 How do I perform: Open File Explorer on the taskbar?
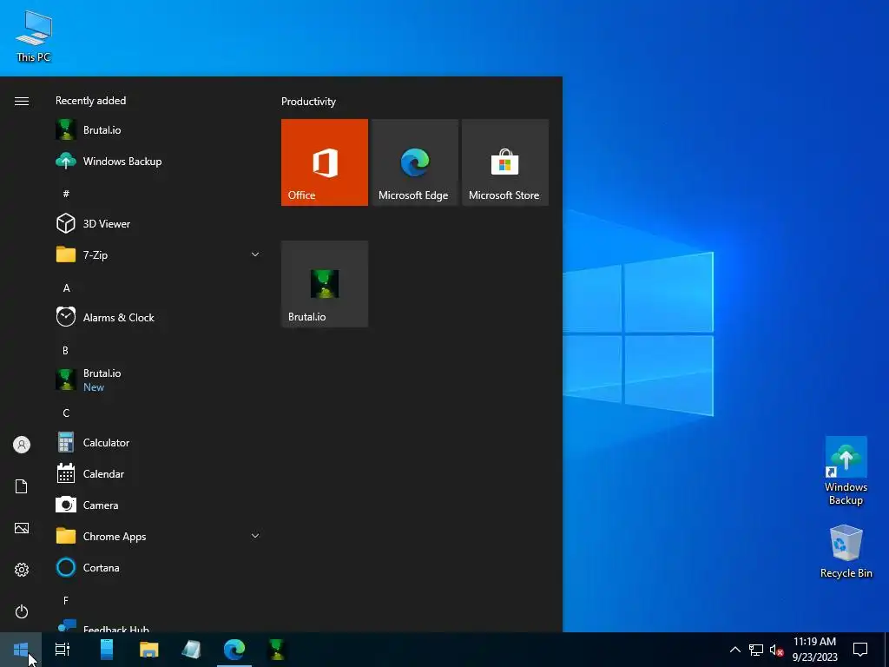click(x=149, y=650)
